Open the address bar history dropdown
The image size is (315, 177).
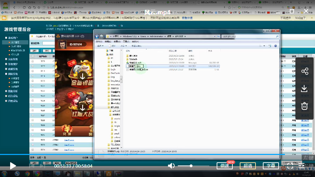pos(215,36)
